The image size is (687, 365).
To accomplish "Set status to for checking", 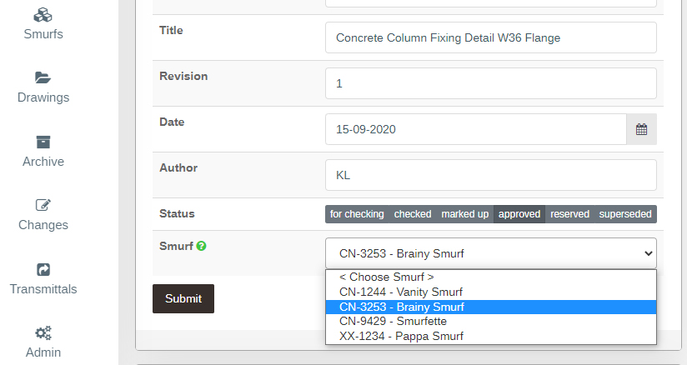I will (x=357, y=214).
